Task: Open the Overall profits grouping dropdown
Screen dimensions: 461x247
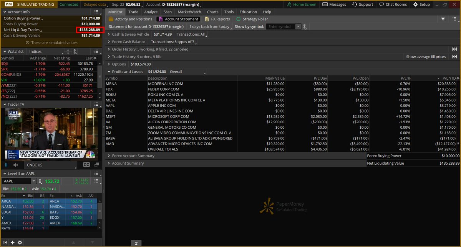Action: (x=187, y=72)
